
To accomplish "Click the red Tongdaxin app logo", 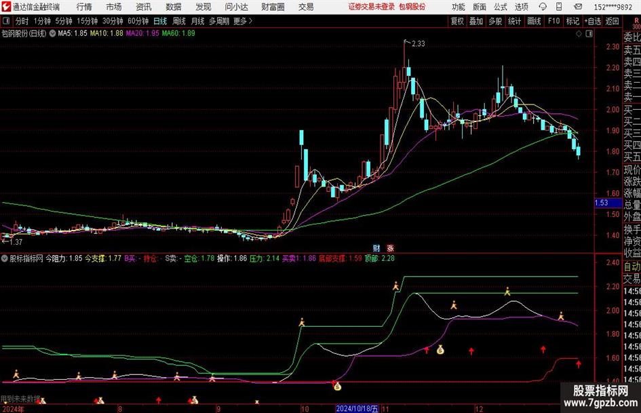I will [6, 7].
